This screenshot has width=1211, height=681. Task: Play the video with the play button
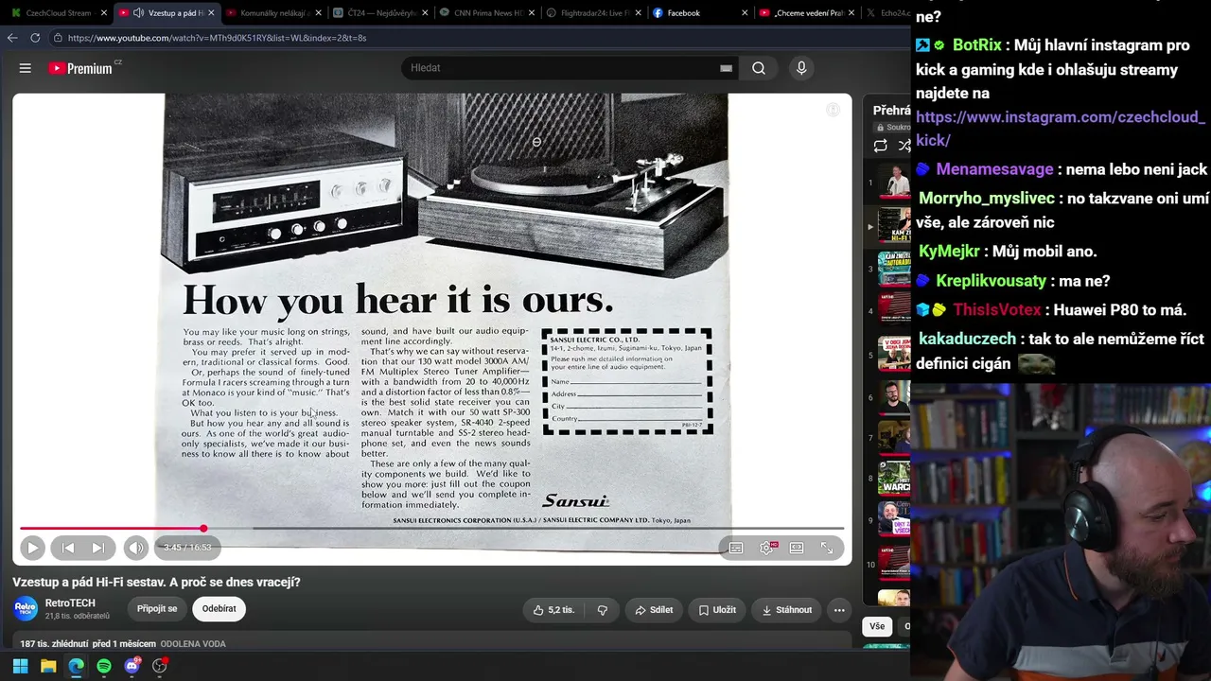tap(32, 548)
